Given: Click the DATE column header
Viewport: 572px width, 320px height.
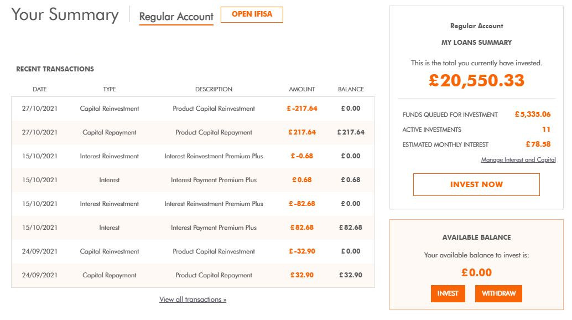Looking at the screenshot, I should point(39,89).
